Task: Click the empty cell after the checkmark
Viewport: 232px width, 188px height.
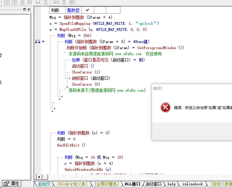Action: pos(100,10)
